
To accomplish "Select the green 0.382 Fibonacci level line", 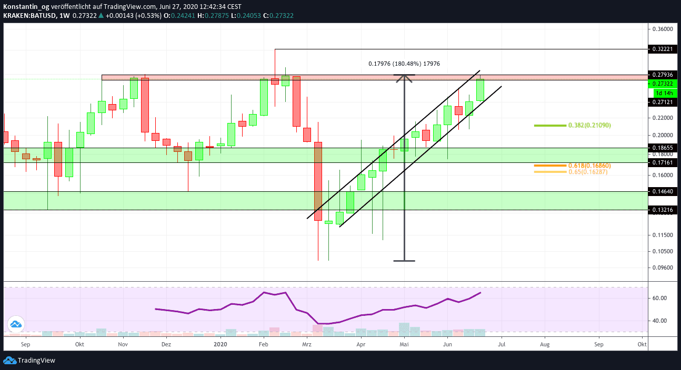I will point(550,126).
